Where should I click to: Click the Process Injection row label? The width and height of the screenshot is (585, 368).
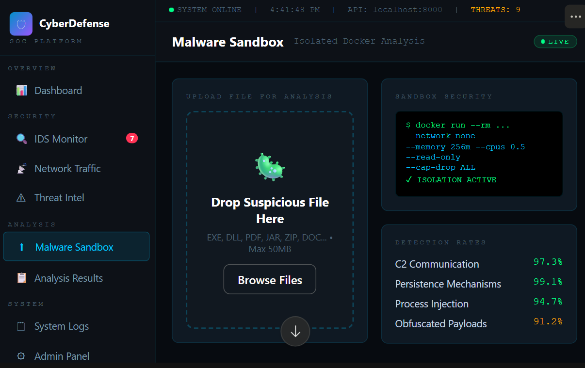click(432, 304)
